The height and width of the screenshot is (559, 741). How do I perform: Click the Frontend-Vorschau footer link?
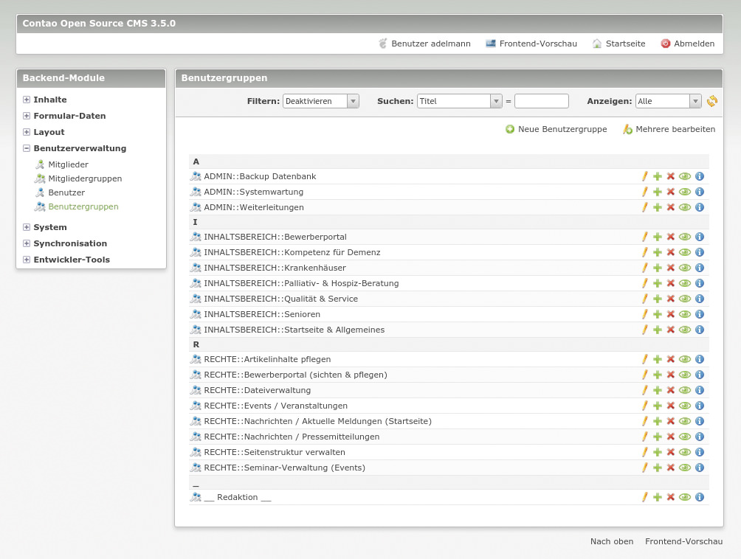(x=684, y=541)
